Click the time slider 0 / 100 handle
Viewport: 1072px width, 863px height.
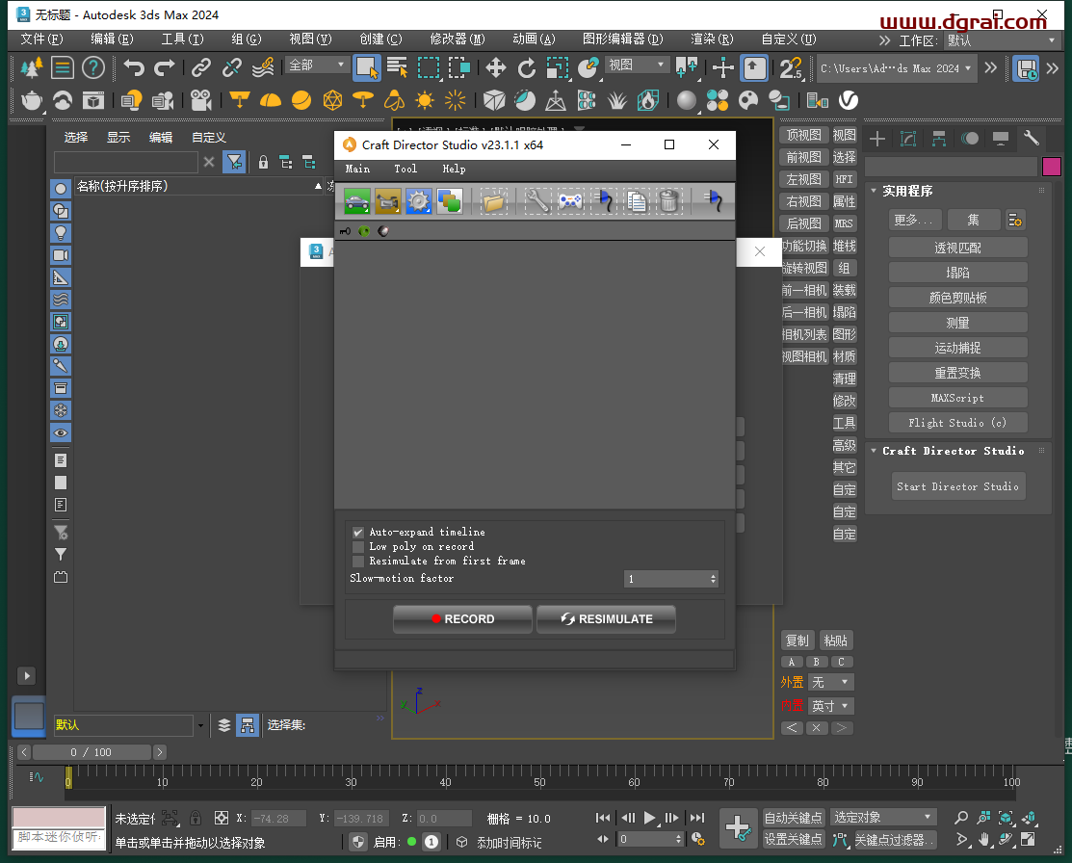[92, 752]
